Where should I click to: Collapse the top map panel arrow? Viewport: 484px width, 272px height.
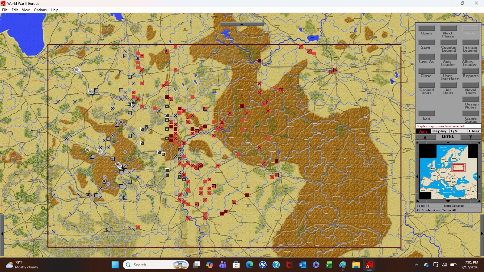pos(242,24)
